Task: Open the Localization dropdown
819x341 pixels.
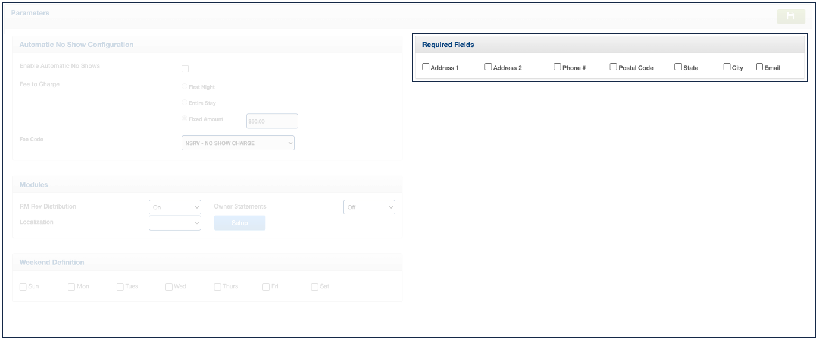Action: tap(175, 223)
